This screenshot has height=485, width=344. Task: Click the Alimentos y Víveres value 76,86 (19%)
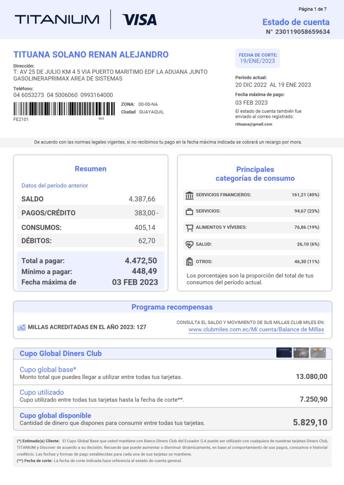307,227
